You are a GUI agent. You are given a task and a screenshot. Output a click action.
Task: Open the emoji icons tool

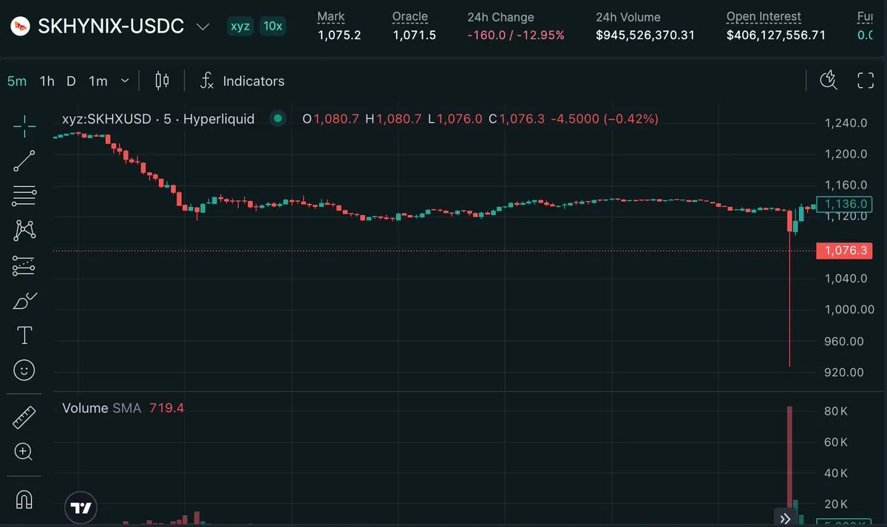pyautogui.click(x=24, y=370)
